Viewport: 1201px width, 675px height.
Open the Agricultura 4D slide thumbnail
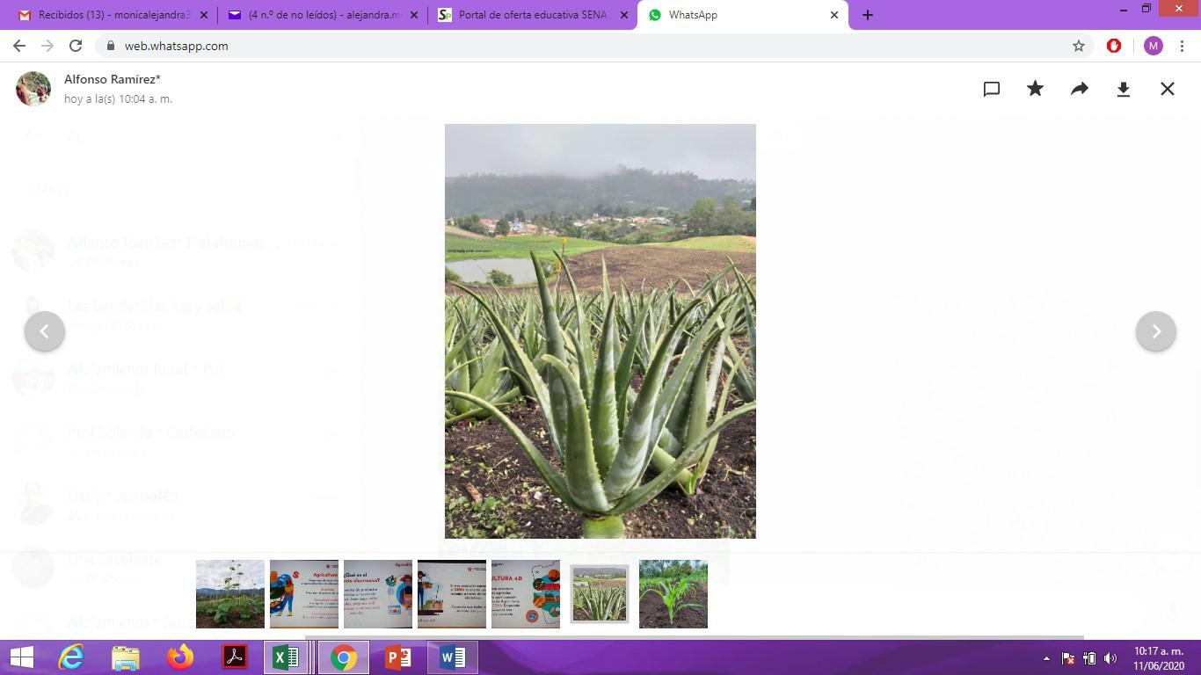point(526,594)
